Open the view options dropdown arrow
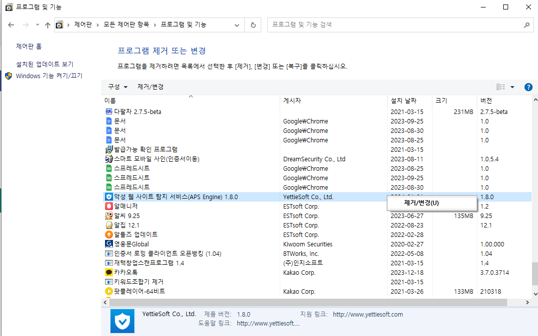Viewport: 538px width, 336px height. [512, 87]
